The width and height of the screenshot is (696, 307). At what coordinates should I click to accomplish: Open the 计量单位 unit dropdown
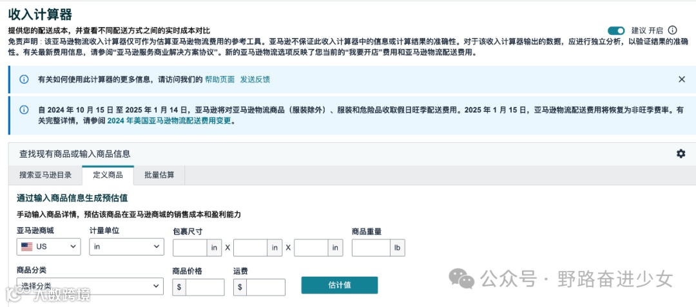pos(126,247)
